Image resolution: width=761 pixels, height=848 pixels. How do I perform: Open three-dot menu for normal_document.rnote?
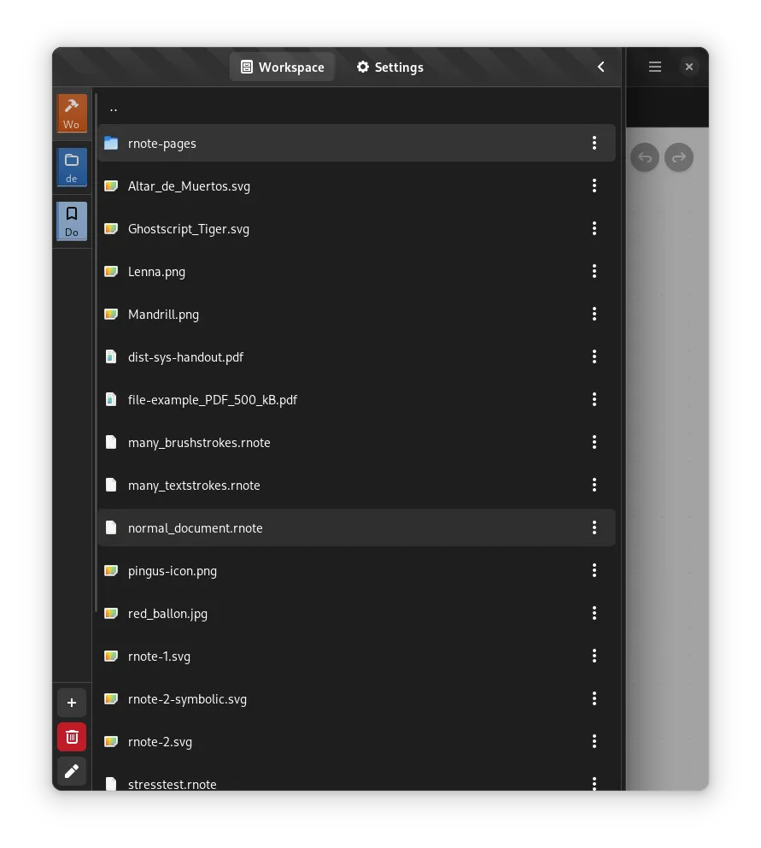click(594, 527)
